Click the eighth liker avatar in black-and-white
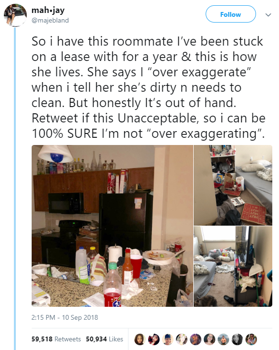The height and width of the screenshot is (350, 279). tap(237, 339)
